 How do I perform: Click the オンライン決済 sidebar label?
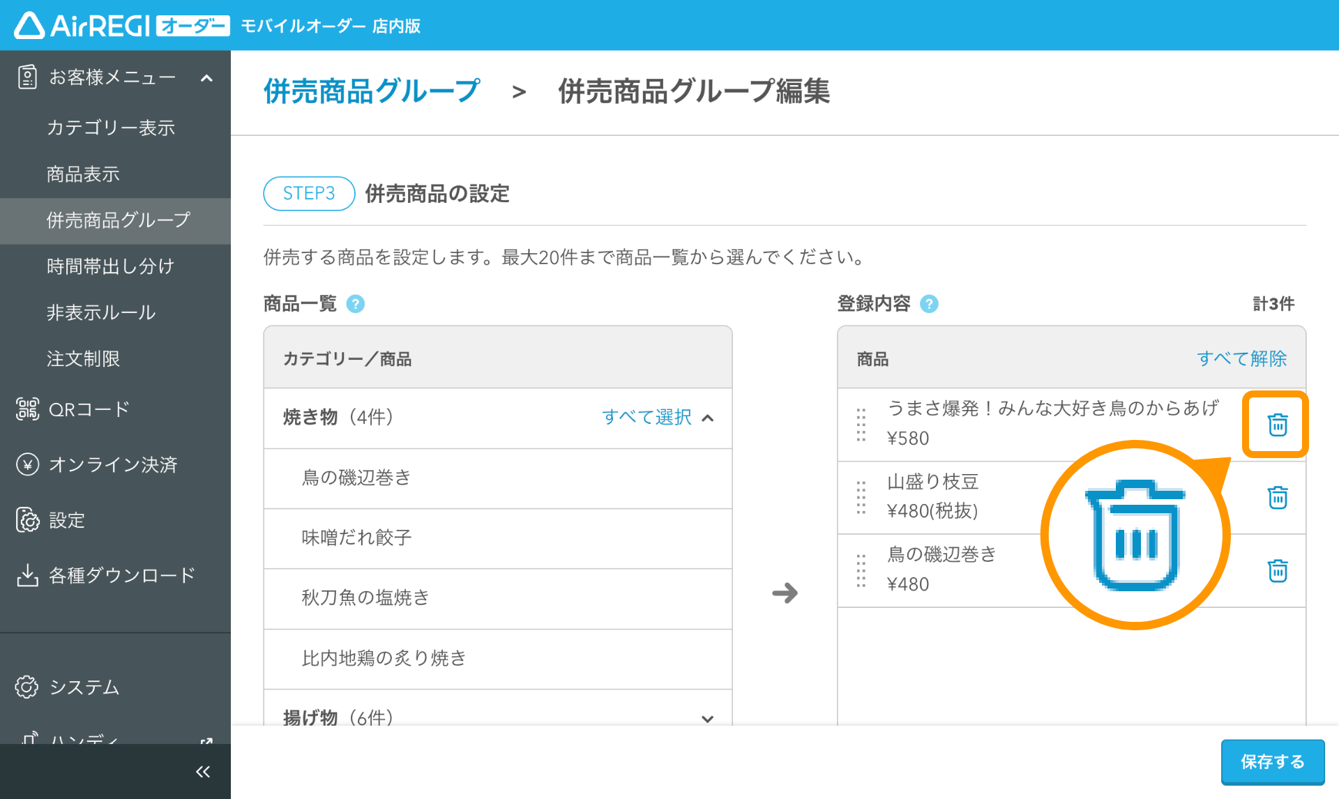click(x=113, y=464)
